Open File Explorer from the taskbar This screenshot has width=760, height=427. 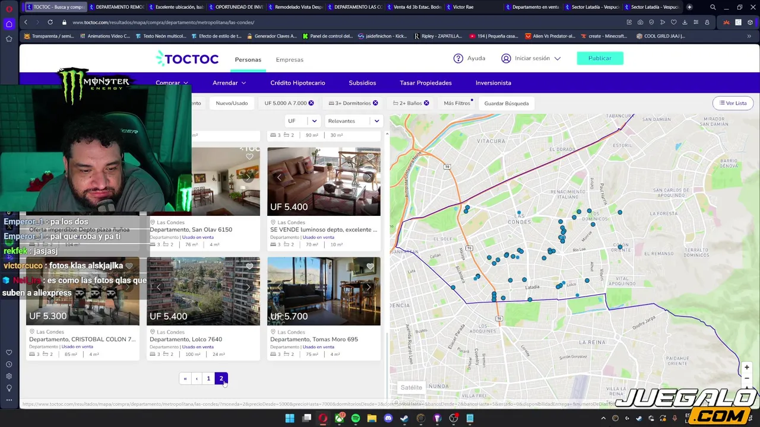372,418
